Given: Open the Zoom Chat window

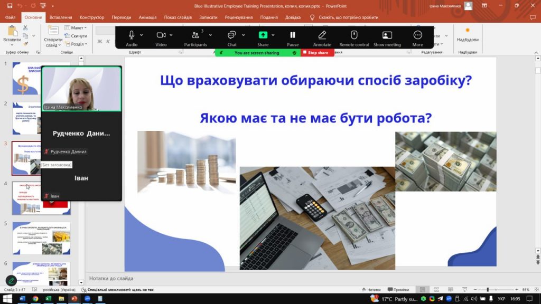Looking at the screenshot, I should [x=231, y=35].
